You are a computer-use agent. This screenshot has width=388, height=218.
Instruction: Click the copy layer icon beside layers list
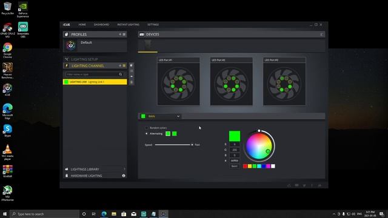pyautogui.click(x=132, y=65)
